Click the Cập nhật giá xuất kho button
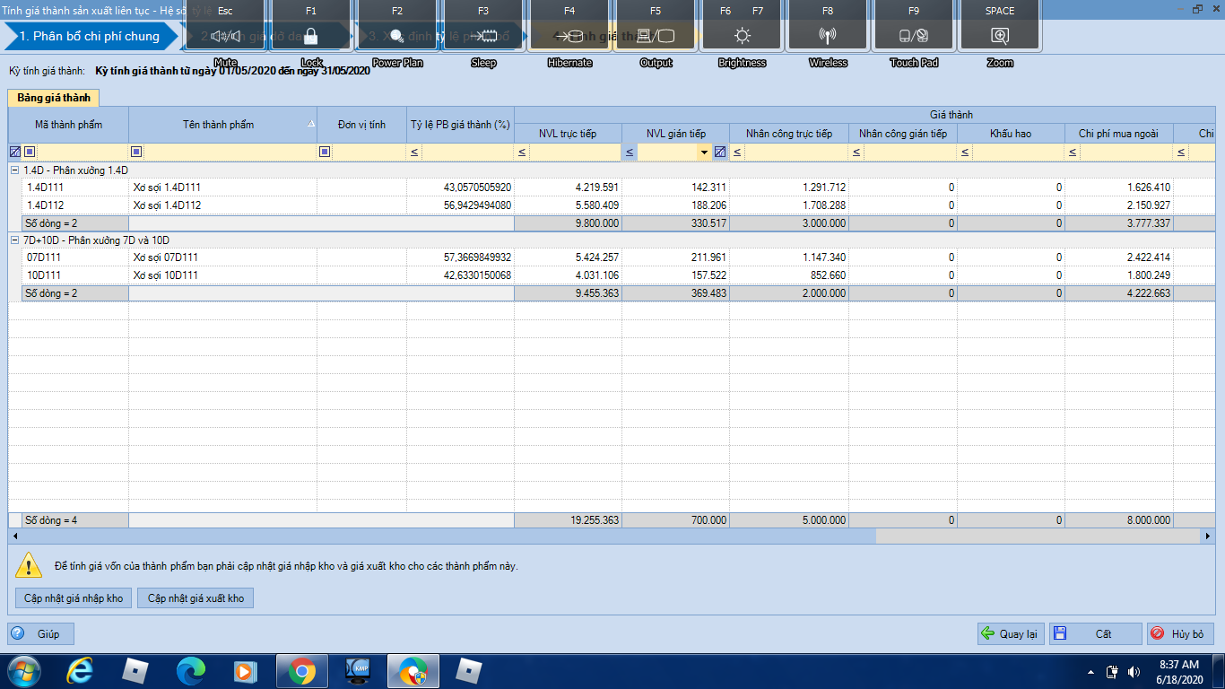 195,598
